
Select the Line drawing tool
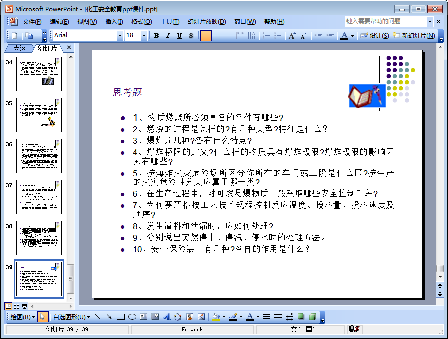point(98,317)
